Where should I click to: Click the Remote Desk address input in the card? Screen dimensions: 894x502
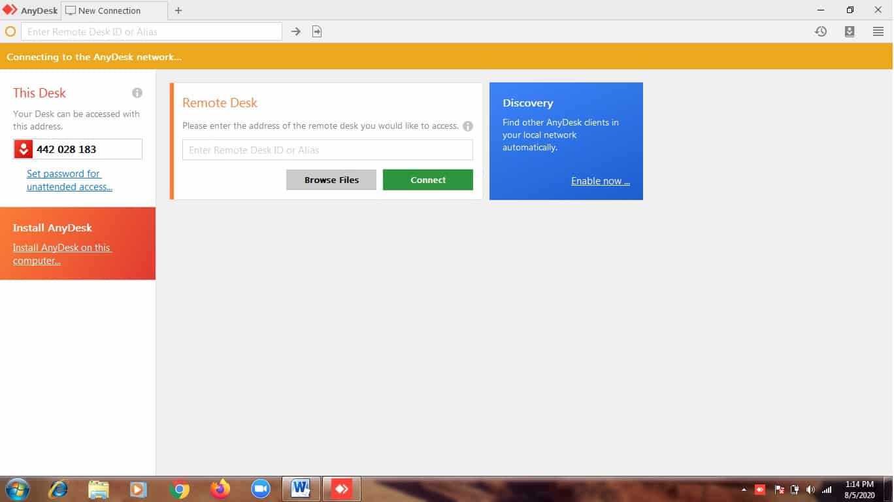coord(327,150)
